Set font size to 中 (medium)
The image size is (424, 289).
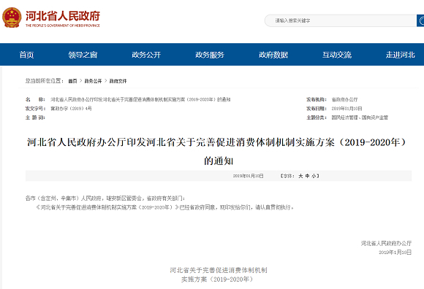[x=307, y=176]
